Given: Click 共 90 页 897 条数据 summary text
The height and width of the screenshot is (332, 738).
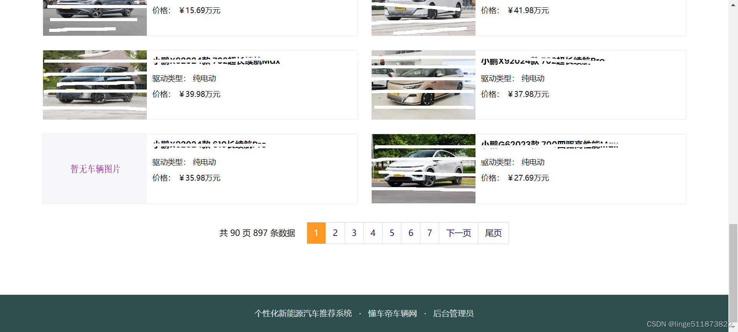Looking at the screenshot, I should (x=257, y=233).
